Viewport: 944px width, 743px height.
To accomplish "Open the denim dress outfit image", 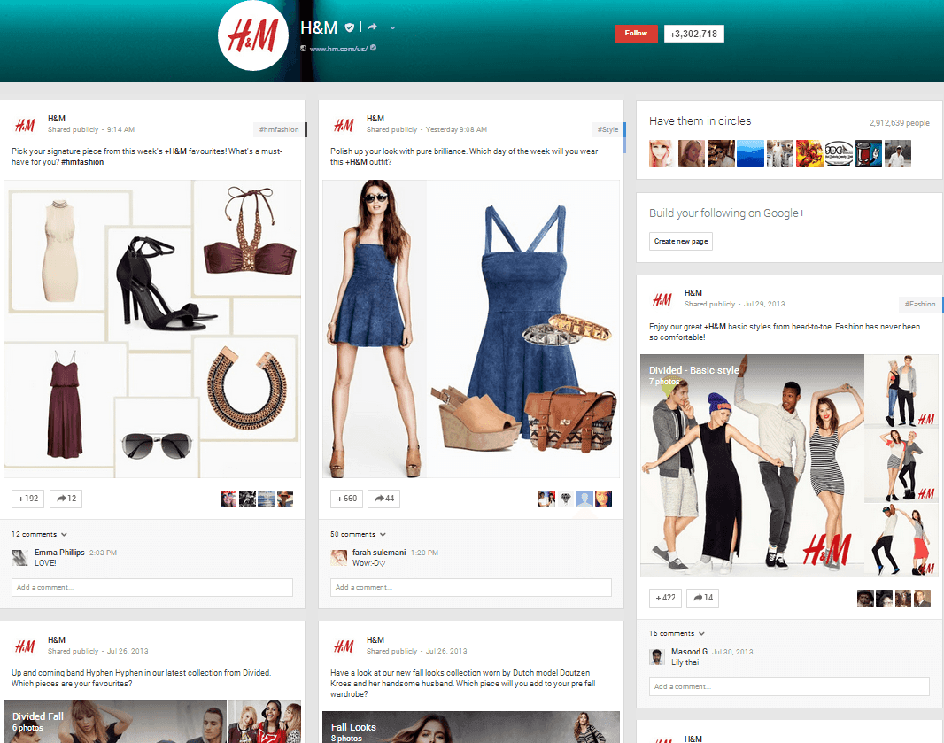I will coord(471,329).
